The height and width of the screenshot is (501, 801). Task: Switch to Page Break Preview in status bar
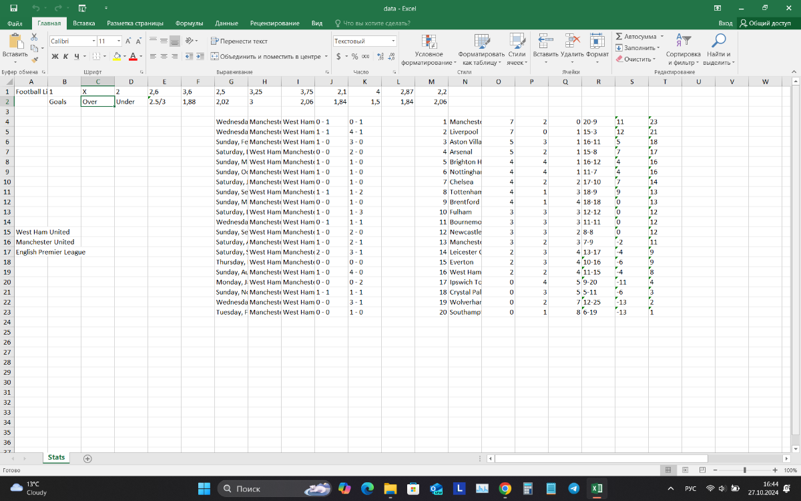point(703,470)
